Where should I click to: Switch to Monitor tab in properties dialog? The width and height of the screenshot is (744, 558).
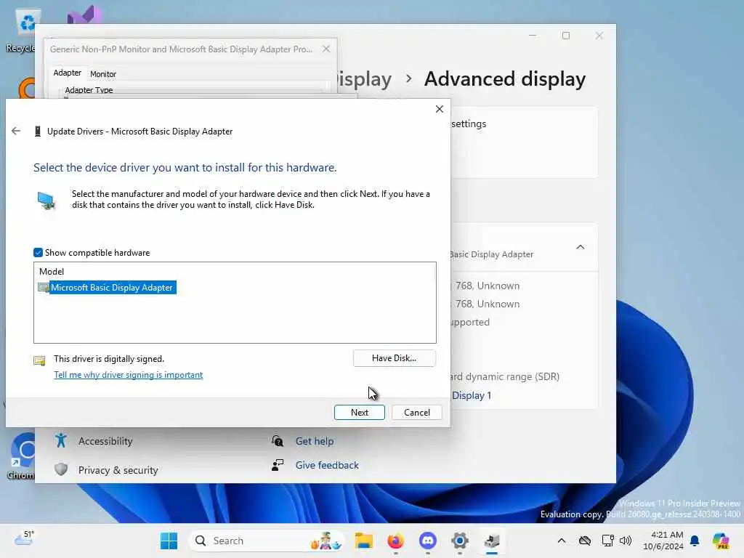click(103, 74)
